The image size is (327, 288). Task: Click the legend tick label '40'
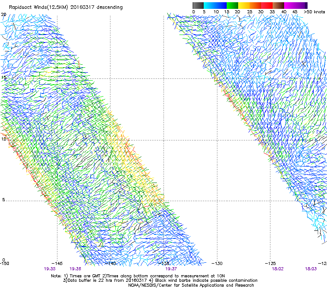pos(284,12)
